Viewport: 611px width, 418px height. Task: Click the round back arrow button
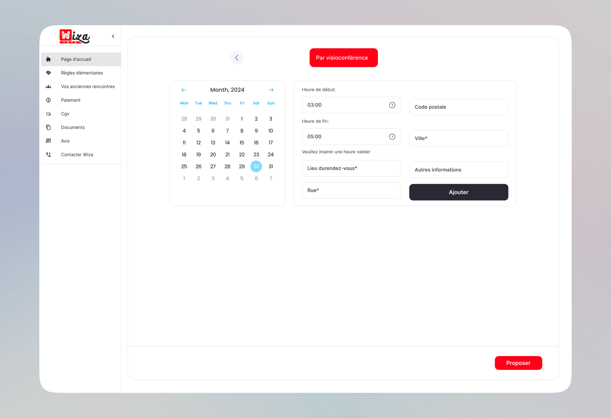pyautogui.click(x=237, y=58)
